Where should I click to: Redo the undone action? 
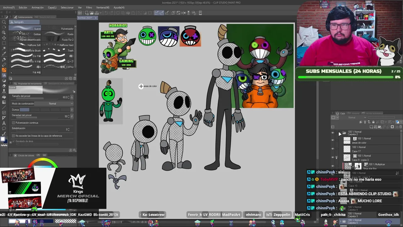tap(111, 13)
